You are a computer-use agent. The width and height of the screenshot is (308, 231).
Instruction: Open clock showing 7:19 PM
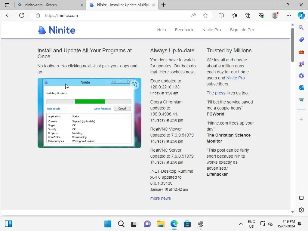286,224
